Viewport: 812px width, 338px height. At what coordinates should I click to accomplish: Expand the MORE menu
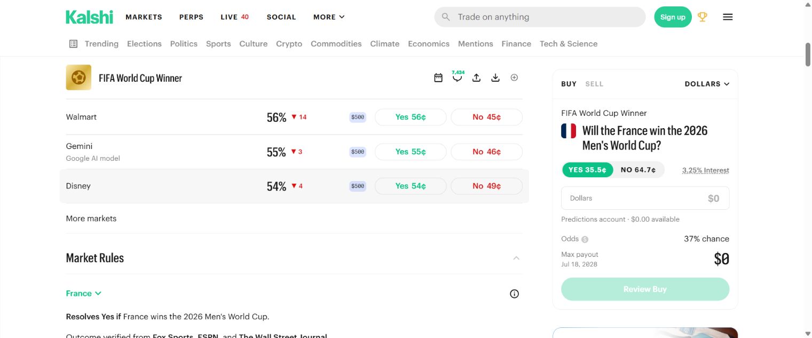click(x=329, y=17)
